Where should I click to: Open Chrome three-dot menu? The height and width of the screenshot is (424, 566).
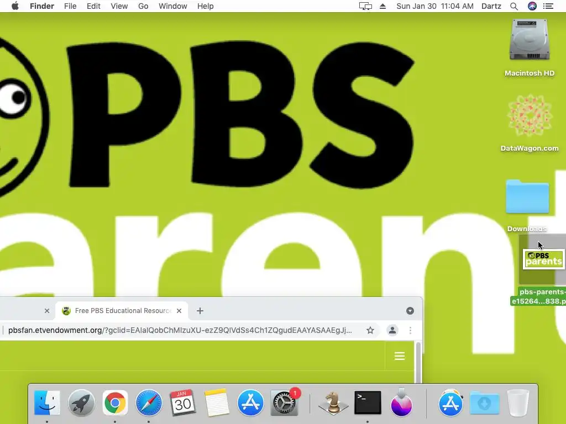click(x=410, y=330)
